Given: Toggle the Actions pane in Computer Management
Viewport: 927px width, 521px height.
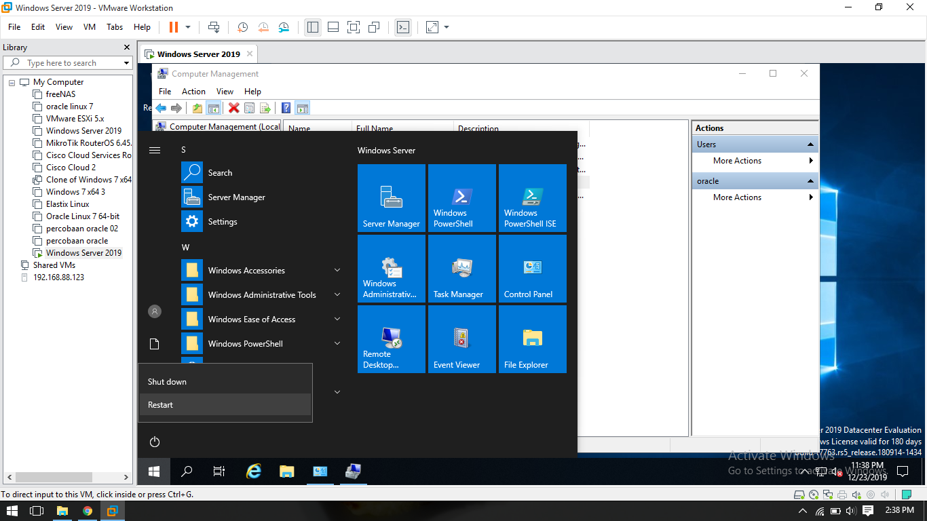Looking at the screenshot, I should point(303,108).
